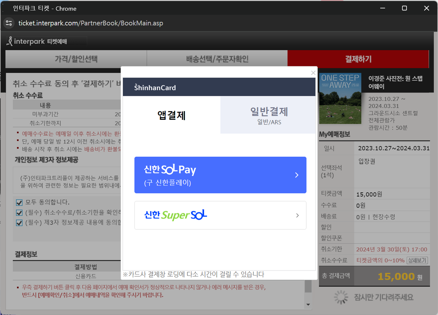Click the 취소기한까지 row label
This screenshot has width=438, height=315.
pyautogui.click(x=45, y=123)
